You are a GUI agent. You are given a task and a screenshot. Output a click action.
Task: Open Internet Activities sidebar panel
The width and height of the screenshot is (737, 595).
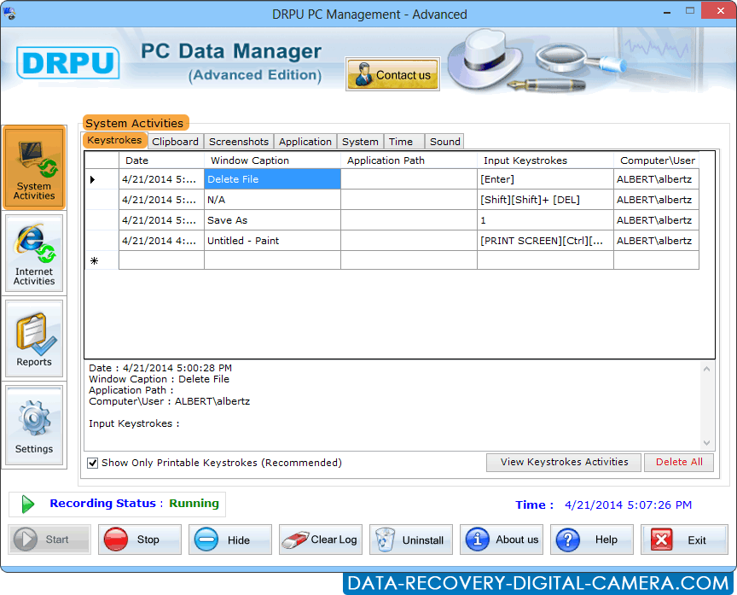click(x=34, y=254)
